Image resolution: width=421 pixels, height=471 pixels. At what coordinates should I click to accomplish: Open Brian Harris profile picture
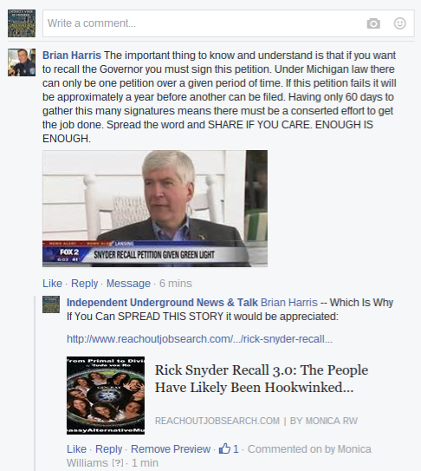(x=22, y=62)
